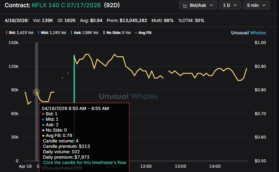Click the 14:00 time axis label

(x=215, y=166)
